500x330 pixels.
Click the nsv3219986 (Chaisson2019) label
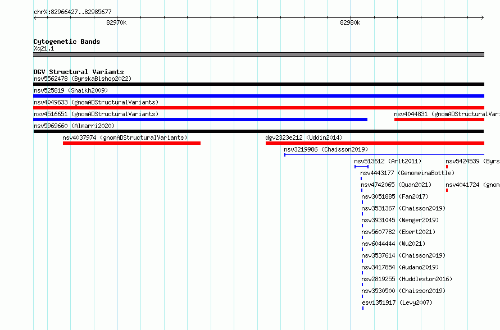pos(326,149)
